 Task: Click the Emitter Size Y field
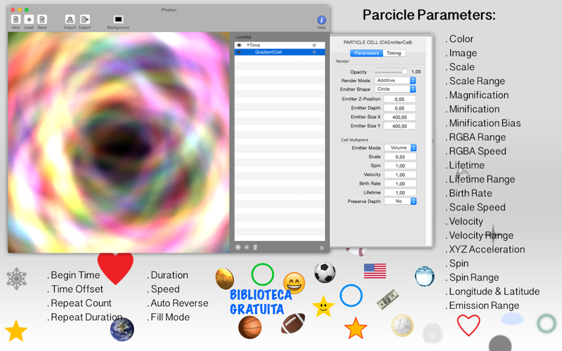pyautogui.click(x=400, y=126)
